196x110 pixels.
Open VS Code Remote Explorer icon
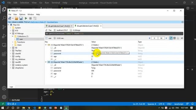click(x=4, y=45)
